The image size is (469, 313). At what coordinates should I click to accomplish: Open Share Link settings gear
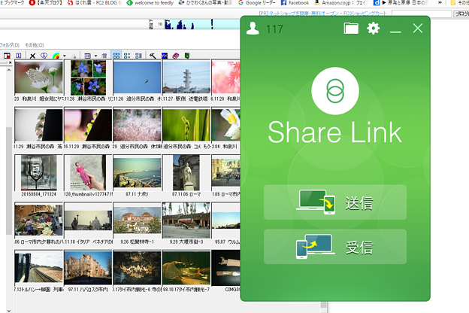point(374,29)
